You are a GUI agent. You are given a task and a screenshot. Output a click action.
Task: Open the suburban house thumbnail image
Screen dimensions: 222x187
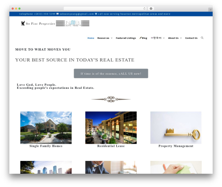pyautogui.click(x=46, y=128)
